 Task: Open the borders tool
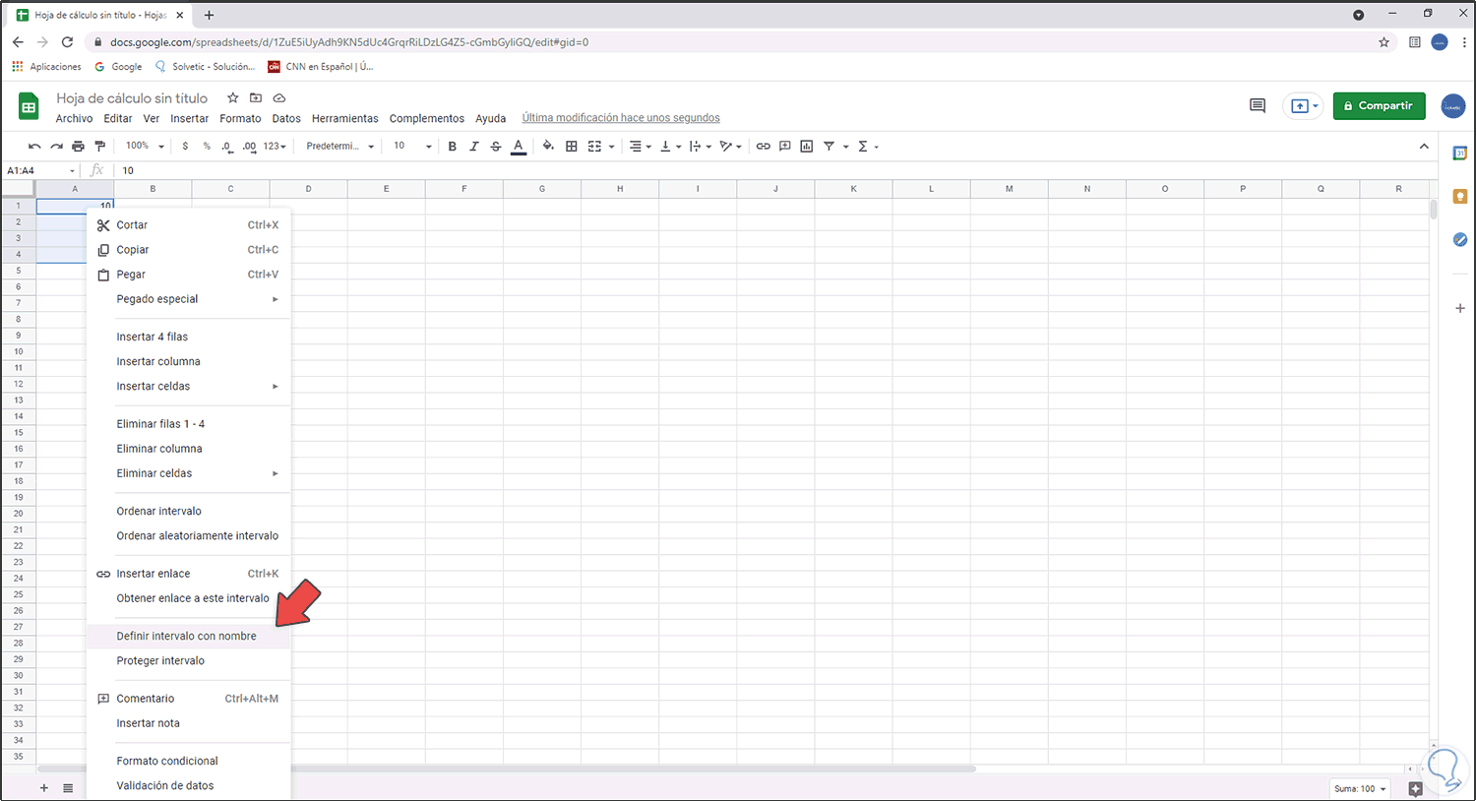pos(572,146)
